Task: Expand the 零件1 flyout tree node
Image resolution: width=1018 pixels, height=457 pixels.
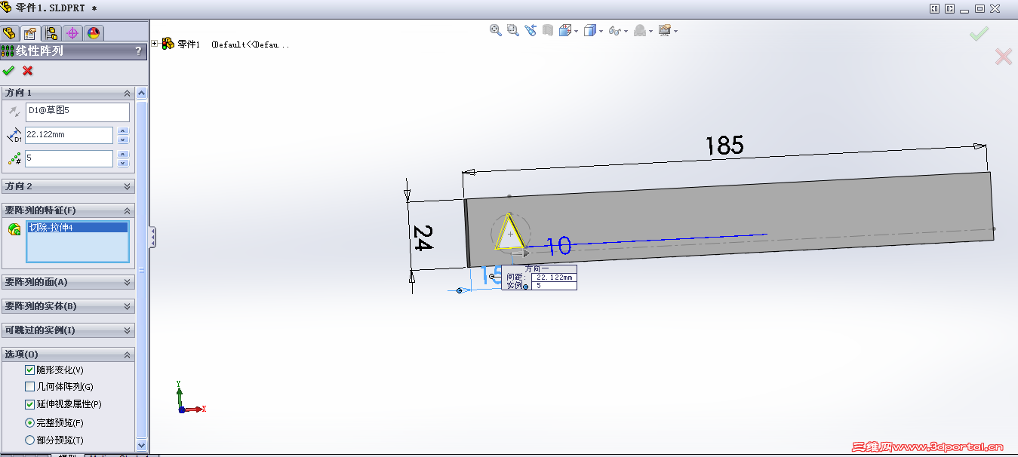Action: pyautogui.click(x=155, y=44)
